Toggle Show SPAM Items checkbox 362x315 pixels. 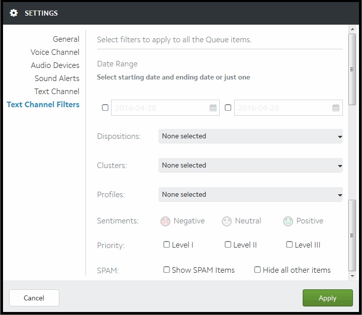166,270
